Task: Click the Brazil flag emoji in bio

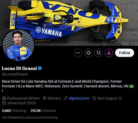Action: (x=132, y=86)
